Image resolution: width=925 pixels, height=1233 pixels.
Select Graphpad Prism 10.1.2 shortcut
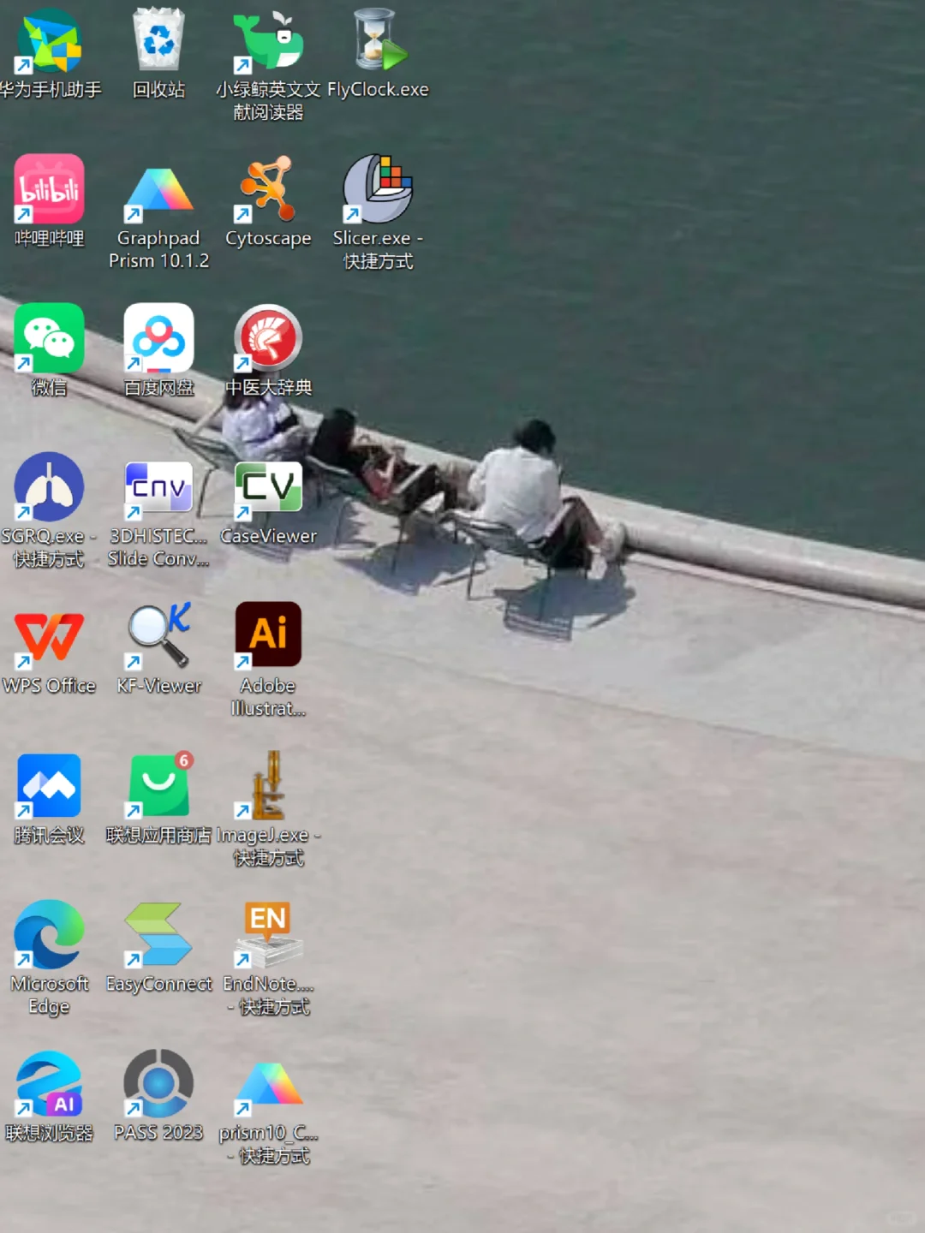coord(158,190)
